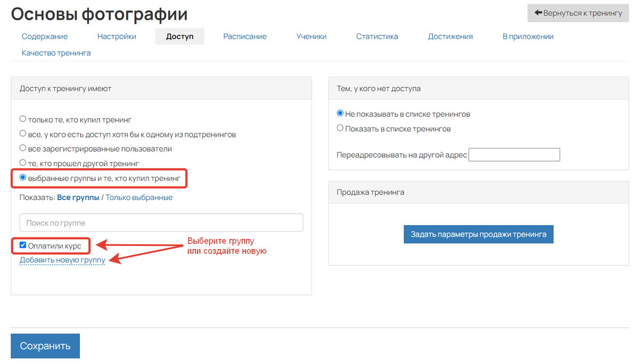This screenshot has width=639, height=364.
Task: Open the Расписание tab
Action: pyautogui.click(x=245, y=37)
